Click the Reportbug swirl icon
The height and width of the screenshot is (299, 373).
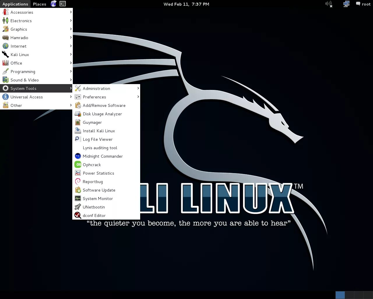[78, 182]
